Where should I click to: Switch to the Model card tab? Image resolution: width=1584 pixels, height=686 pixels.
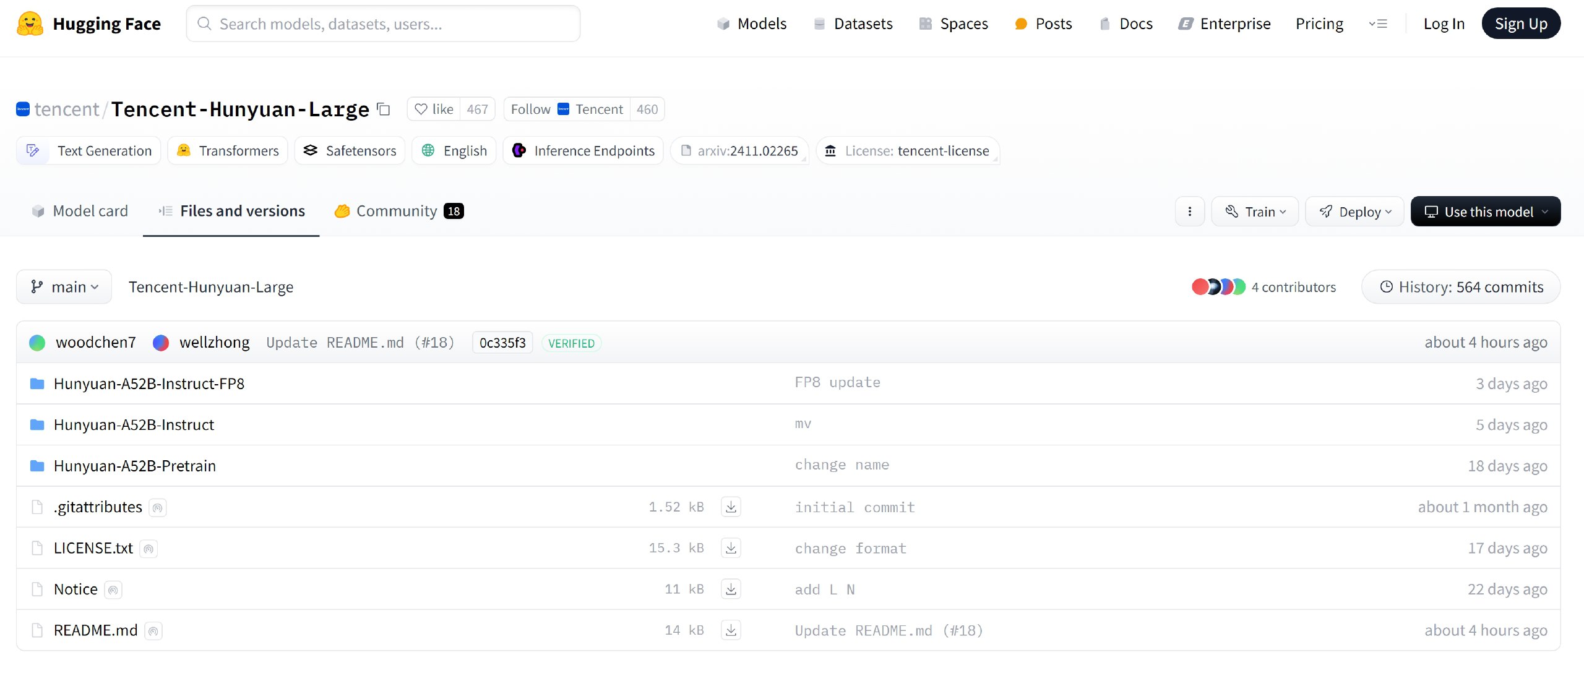[x=80, y=211]
